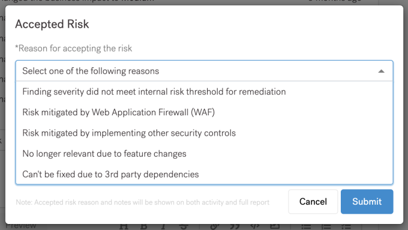408x230 pixels.
Task: Apply Strikethrough from the editor toolbar
Action: pos(184,226)
